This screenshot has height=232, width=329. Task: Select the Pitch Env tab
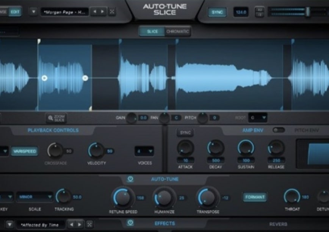tap(307, 130)
